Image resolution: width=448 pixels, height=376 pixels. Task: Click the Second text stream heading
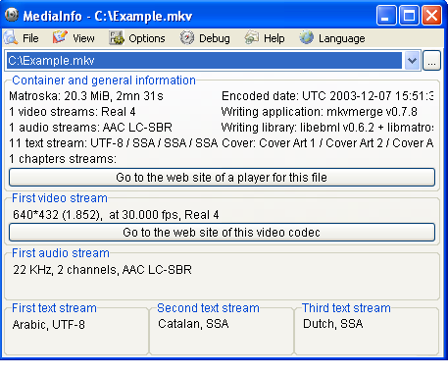coord(208,308)
